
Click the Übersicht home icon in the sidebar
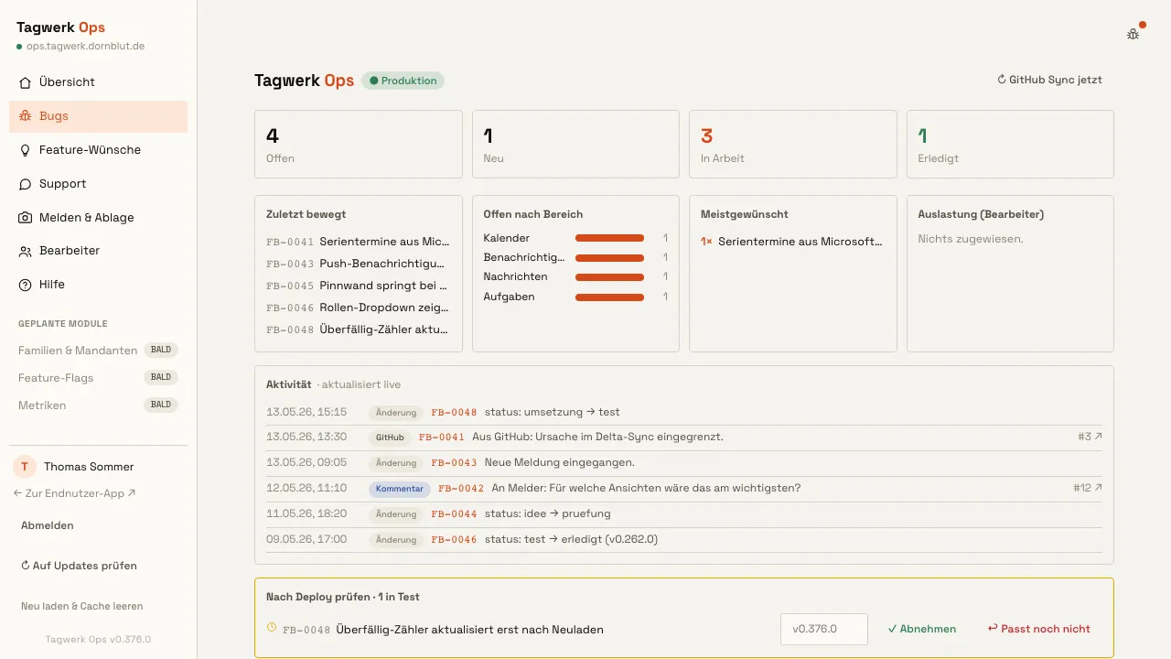(26, 82)
